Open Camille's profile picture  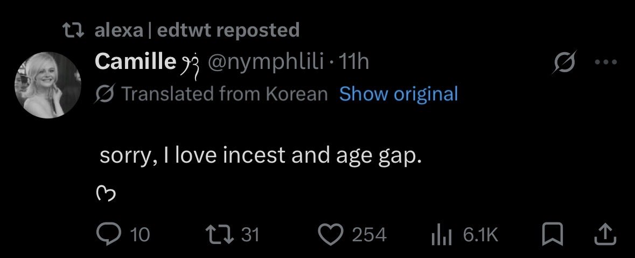pos(48,85)
